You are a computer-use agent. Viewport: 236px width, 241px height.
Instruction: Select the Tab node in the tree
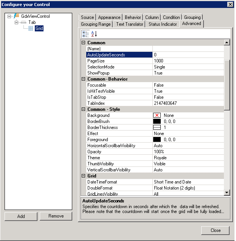coord(32,22)
